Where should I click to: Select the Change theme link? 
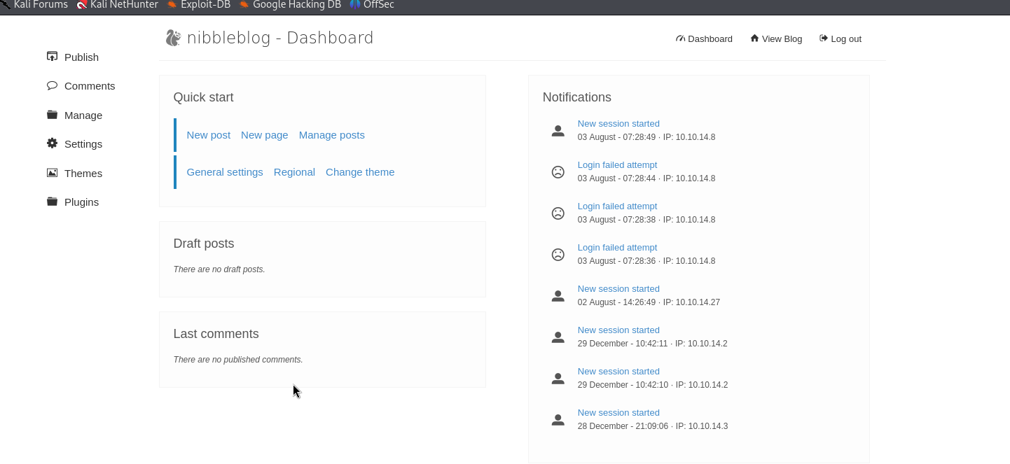(359, 172)
